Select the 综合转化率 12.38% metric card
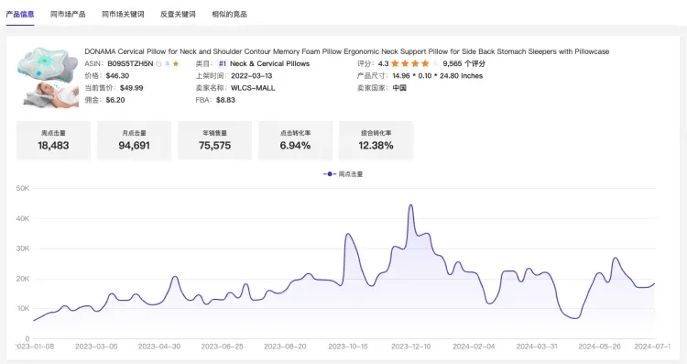Screen dimensions: 687x364 coord(376,140)
